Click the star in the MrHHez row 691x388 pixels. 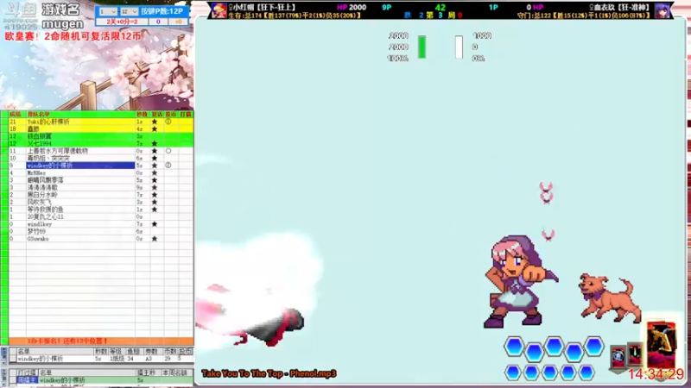tap(155, 173)
